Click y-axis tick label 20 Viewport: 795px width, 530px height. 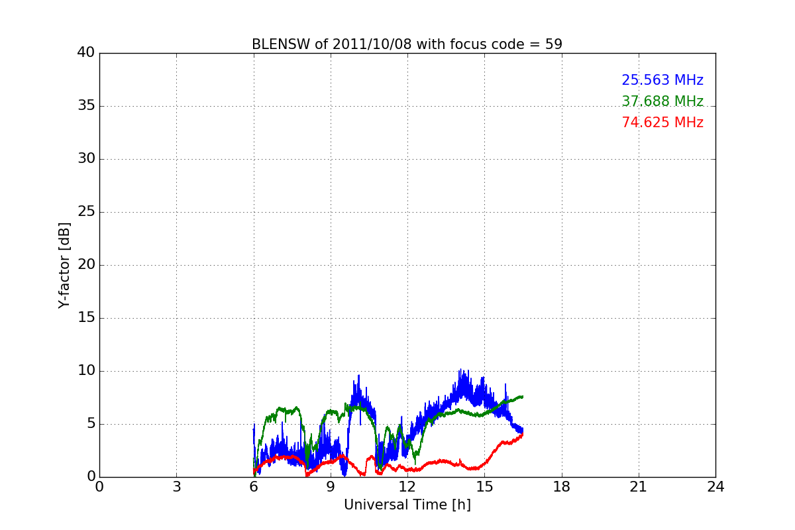click(x=86, y=265)
